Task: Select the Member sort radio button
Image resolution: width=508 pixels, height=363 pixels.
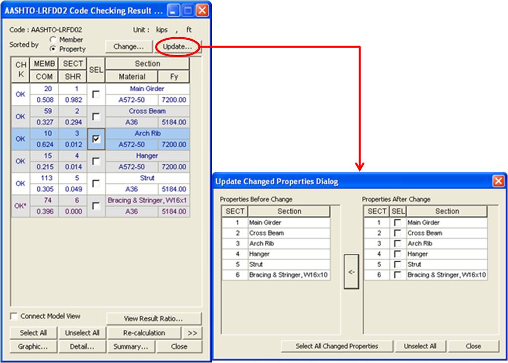Action: pos(53,39)
